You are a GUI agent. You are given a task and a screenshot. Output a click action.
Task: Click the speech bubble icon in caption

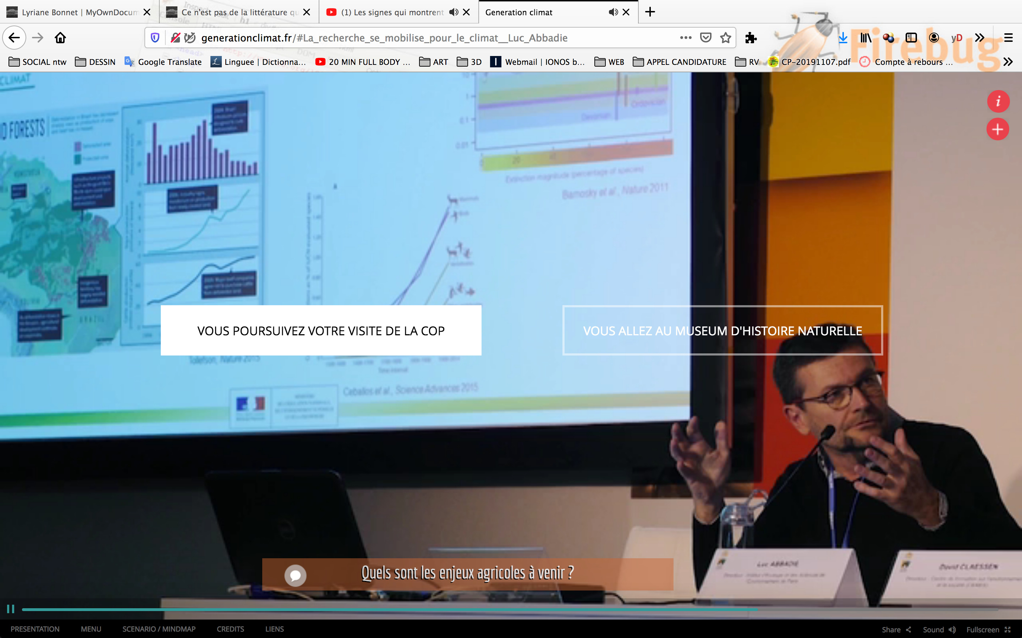click(x=295, y=575)
